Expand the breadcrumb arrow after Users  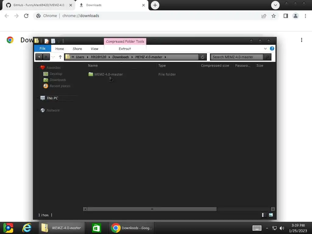pos(87,57)
